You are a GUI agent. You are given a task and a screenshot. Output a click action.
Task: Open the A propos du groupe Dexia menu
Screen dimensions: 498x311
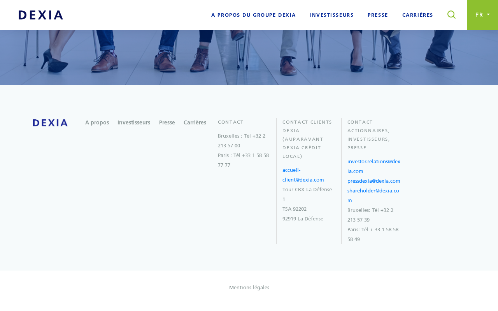click(254, 15)
